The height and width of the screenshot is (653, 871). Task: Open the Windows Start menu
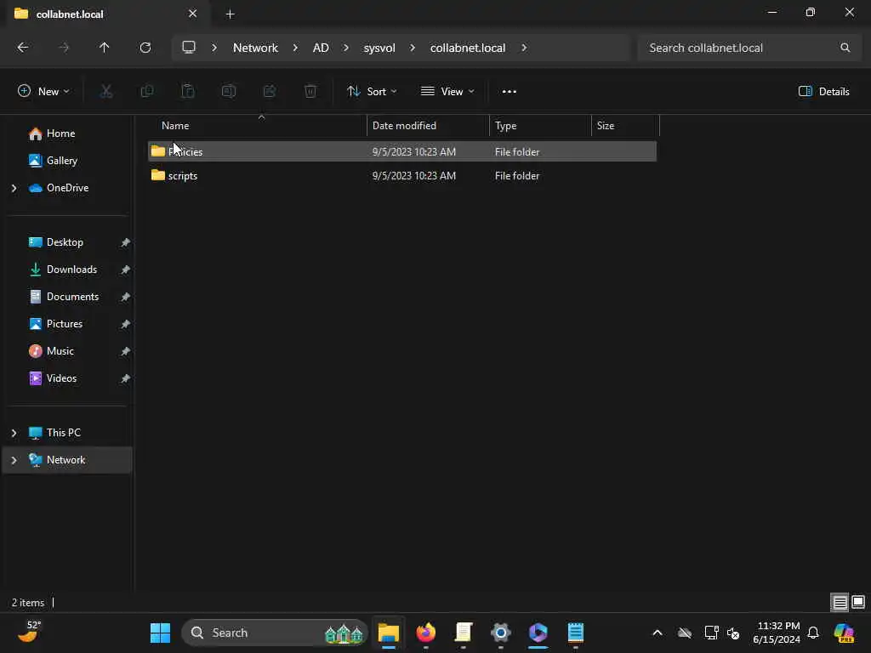tap(161, 633)
